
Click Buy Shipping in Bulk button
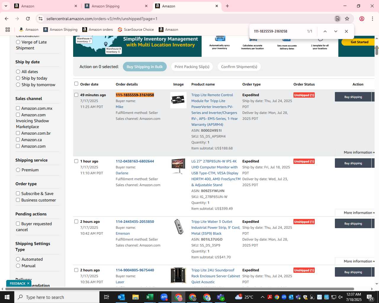[x=145, y=67]
